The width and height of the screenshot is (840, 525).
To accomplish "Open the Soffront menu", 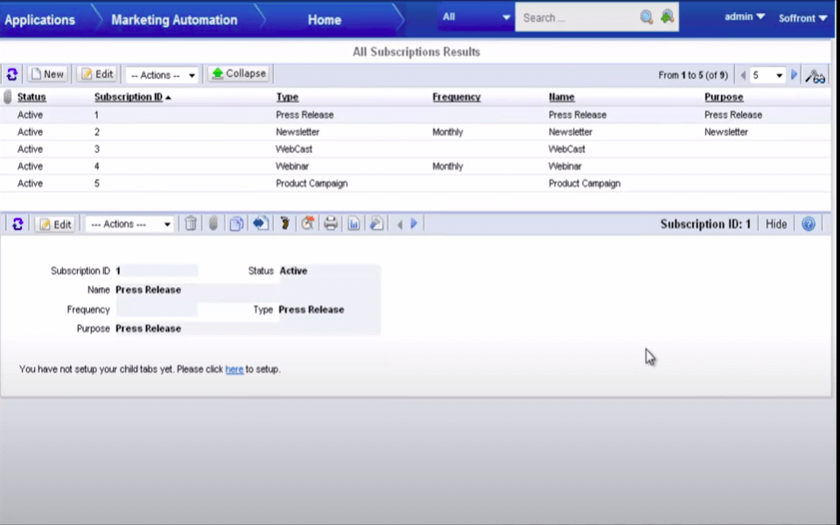I will pyautogui.click(x=803, y=18).
